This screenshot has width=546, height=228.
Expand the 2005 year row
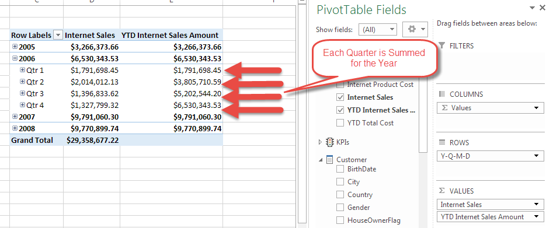[x=15, y=46]
